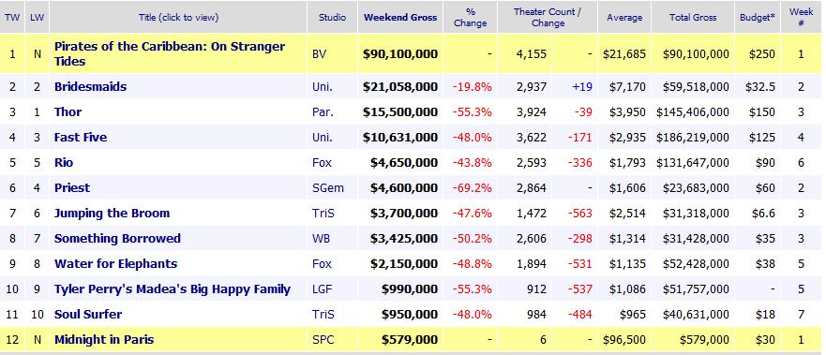Open Pirates of the Caribbean title link

pos(169,53)
